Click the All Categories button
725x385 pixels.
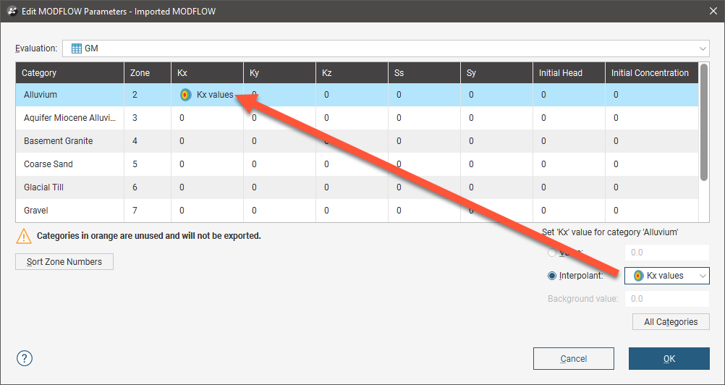[x=671, y=322]
